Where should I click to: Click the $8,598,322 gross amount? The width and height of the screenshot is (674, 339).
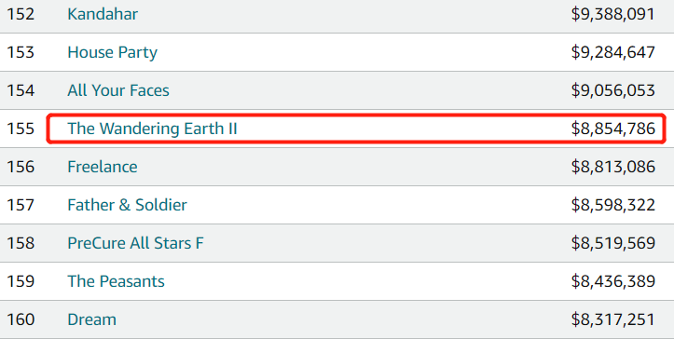coord(613,205)
